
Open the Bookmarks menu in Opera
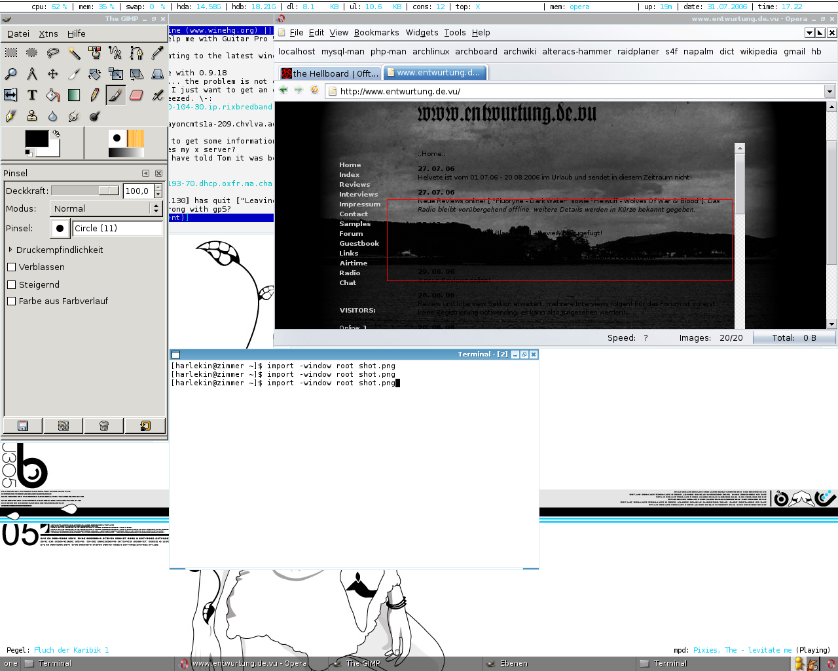[376, 33]
